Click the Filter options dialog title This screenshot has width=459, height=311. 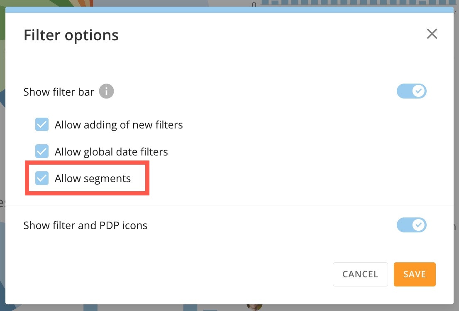point(71,35)
